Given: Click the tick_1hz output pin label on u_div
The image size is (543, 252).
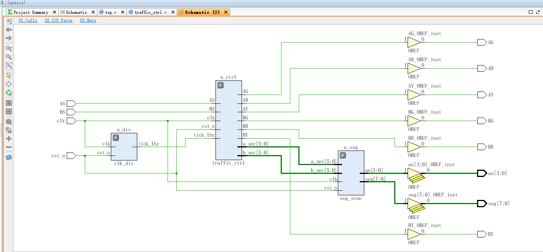Looking at the screenshot, I should [148, 144].
